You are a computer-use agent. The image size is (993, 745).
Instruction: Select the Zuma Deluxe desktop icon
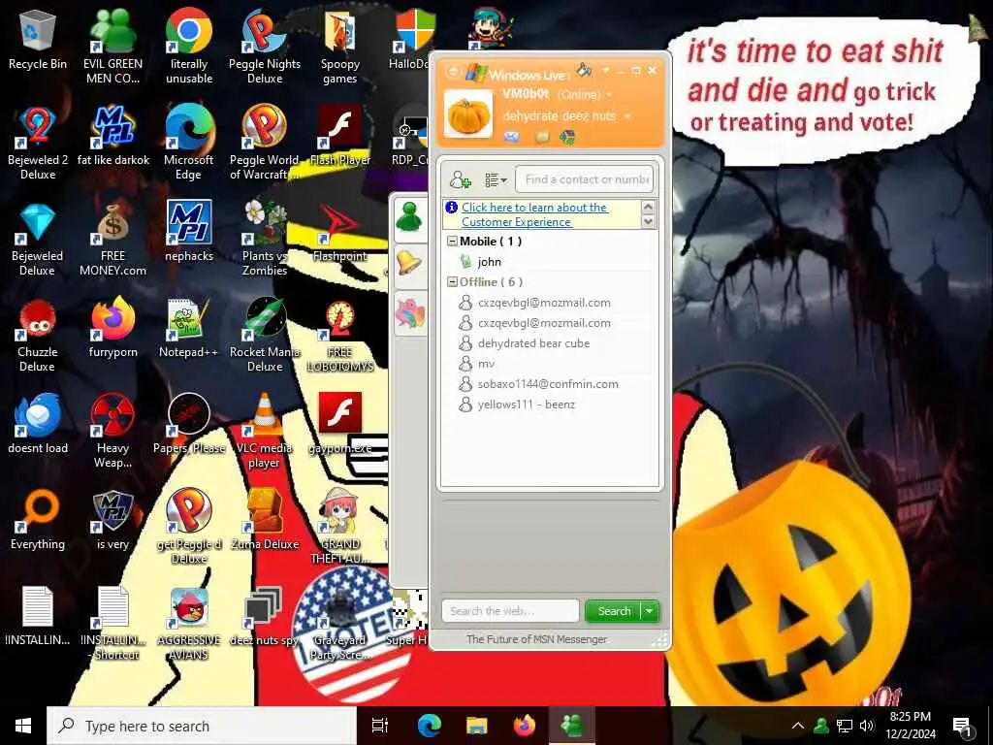tap(265, 521)
